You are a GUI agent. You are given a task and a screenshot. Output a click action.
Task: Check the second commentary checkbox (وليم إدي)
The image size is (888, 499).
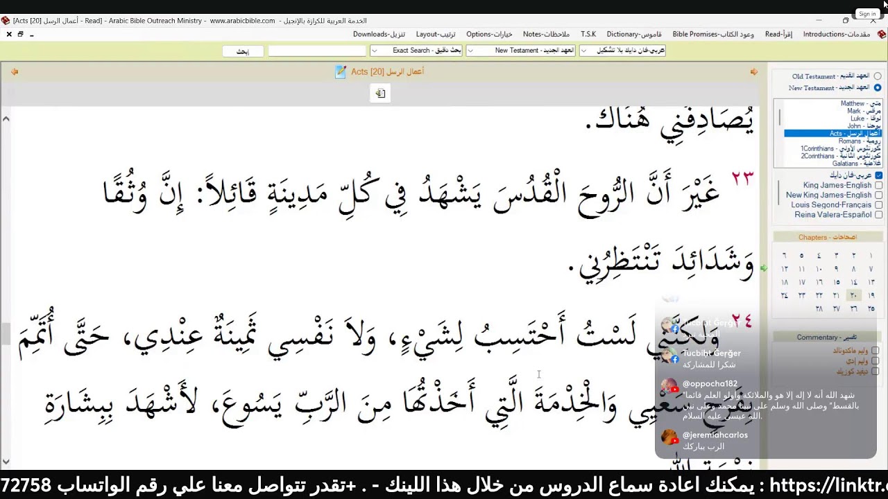coord(876,361)
